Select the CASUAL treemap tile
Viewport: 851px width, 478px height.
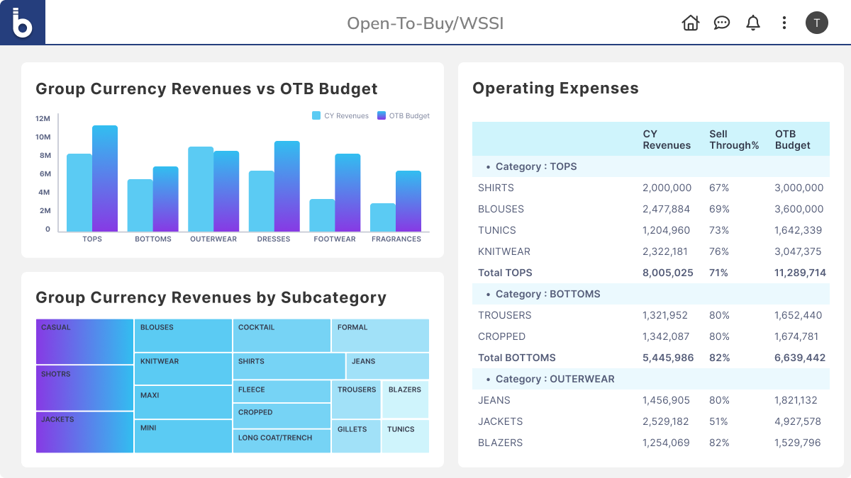coord(84,341)
